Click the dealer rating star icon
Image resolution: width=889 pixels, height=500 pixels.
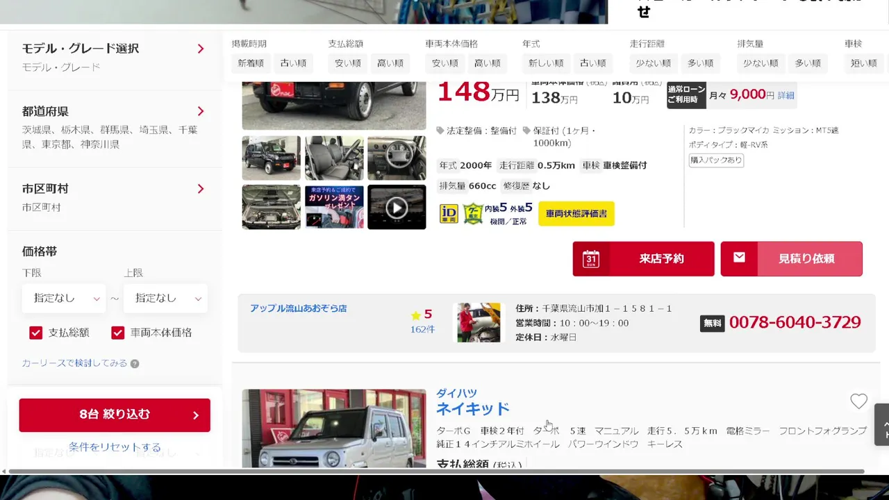(x=415, y=315)
